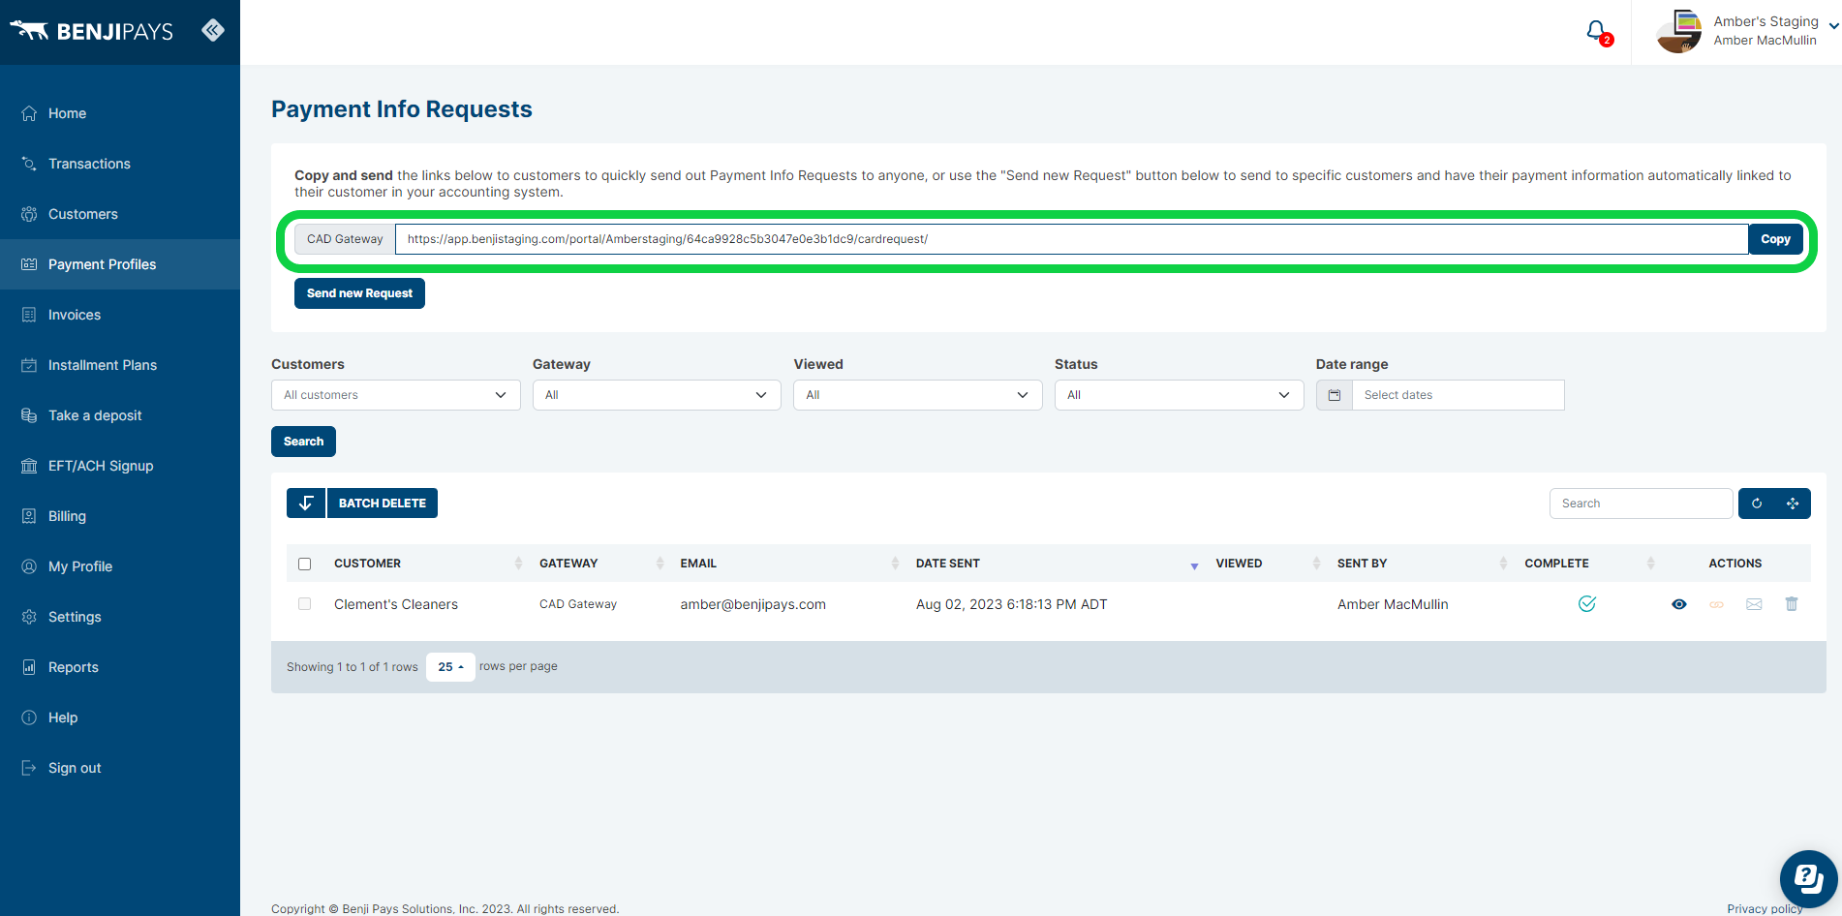Click the BenjiPays logo

[x=91, y=31]
